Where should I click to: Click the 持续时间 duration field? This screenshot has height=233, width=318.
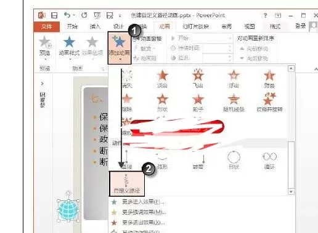click(x=218, y=49)
